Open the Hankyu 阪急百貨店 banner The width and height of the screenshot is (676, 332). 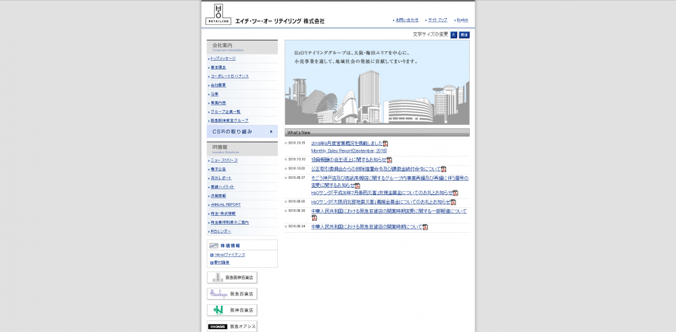[232, 294]
